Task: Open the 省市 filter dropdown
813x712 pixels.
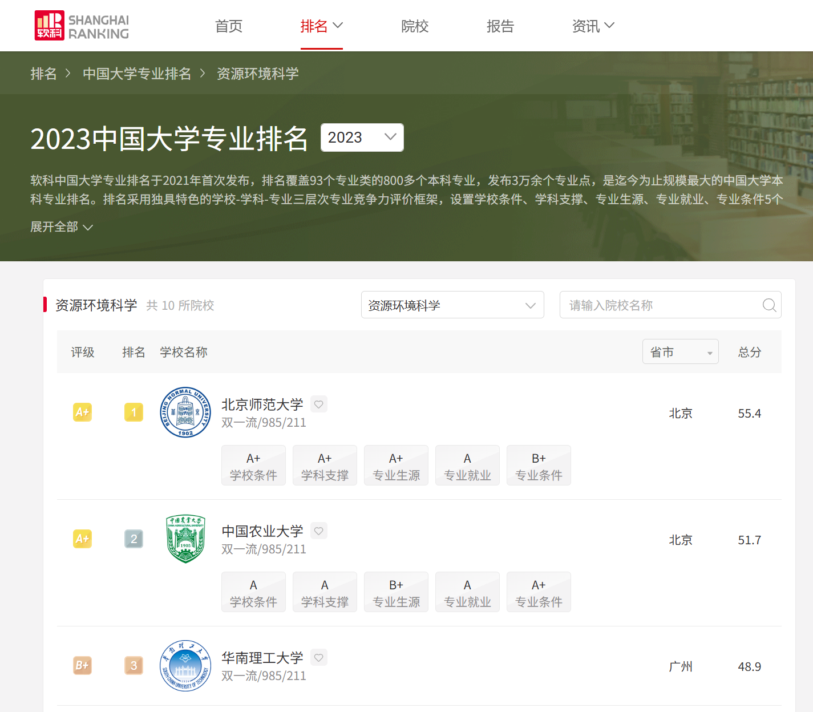Action: (x=680, y=352)
